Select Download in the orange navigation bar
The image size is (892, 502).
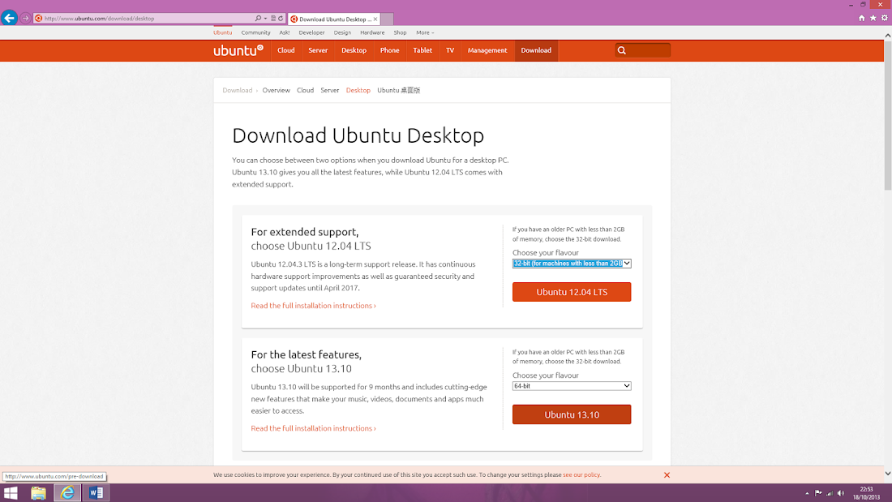536,50
